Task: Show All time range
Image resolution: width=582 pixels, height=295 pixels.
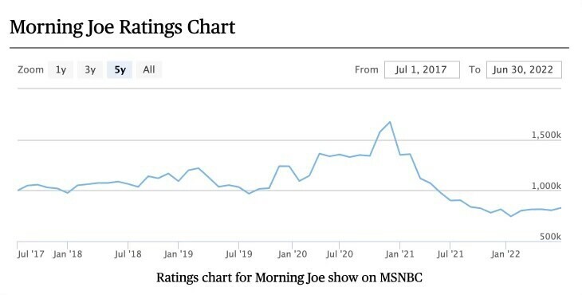Action: [149, 69]
